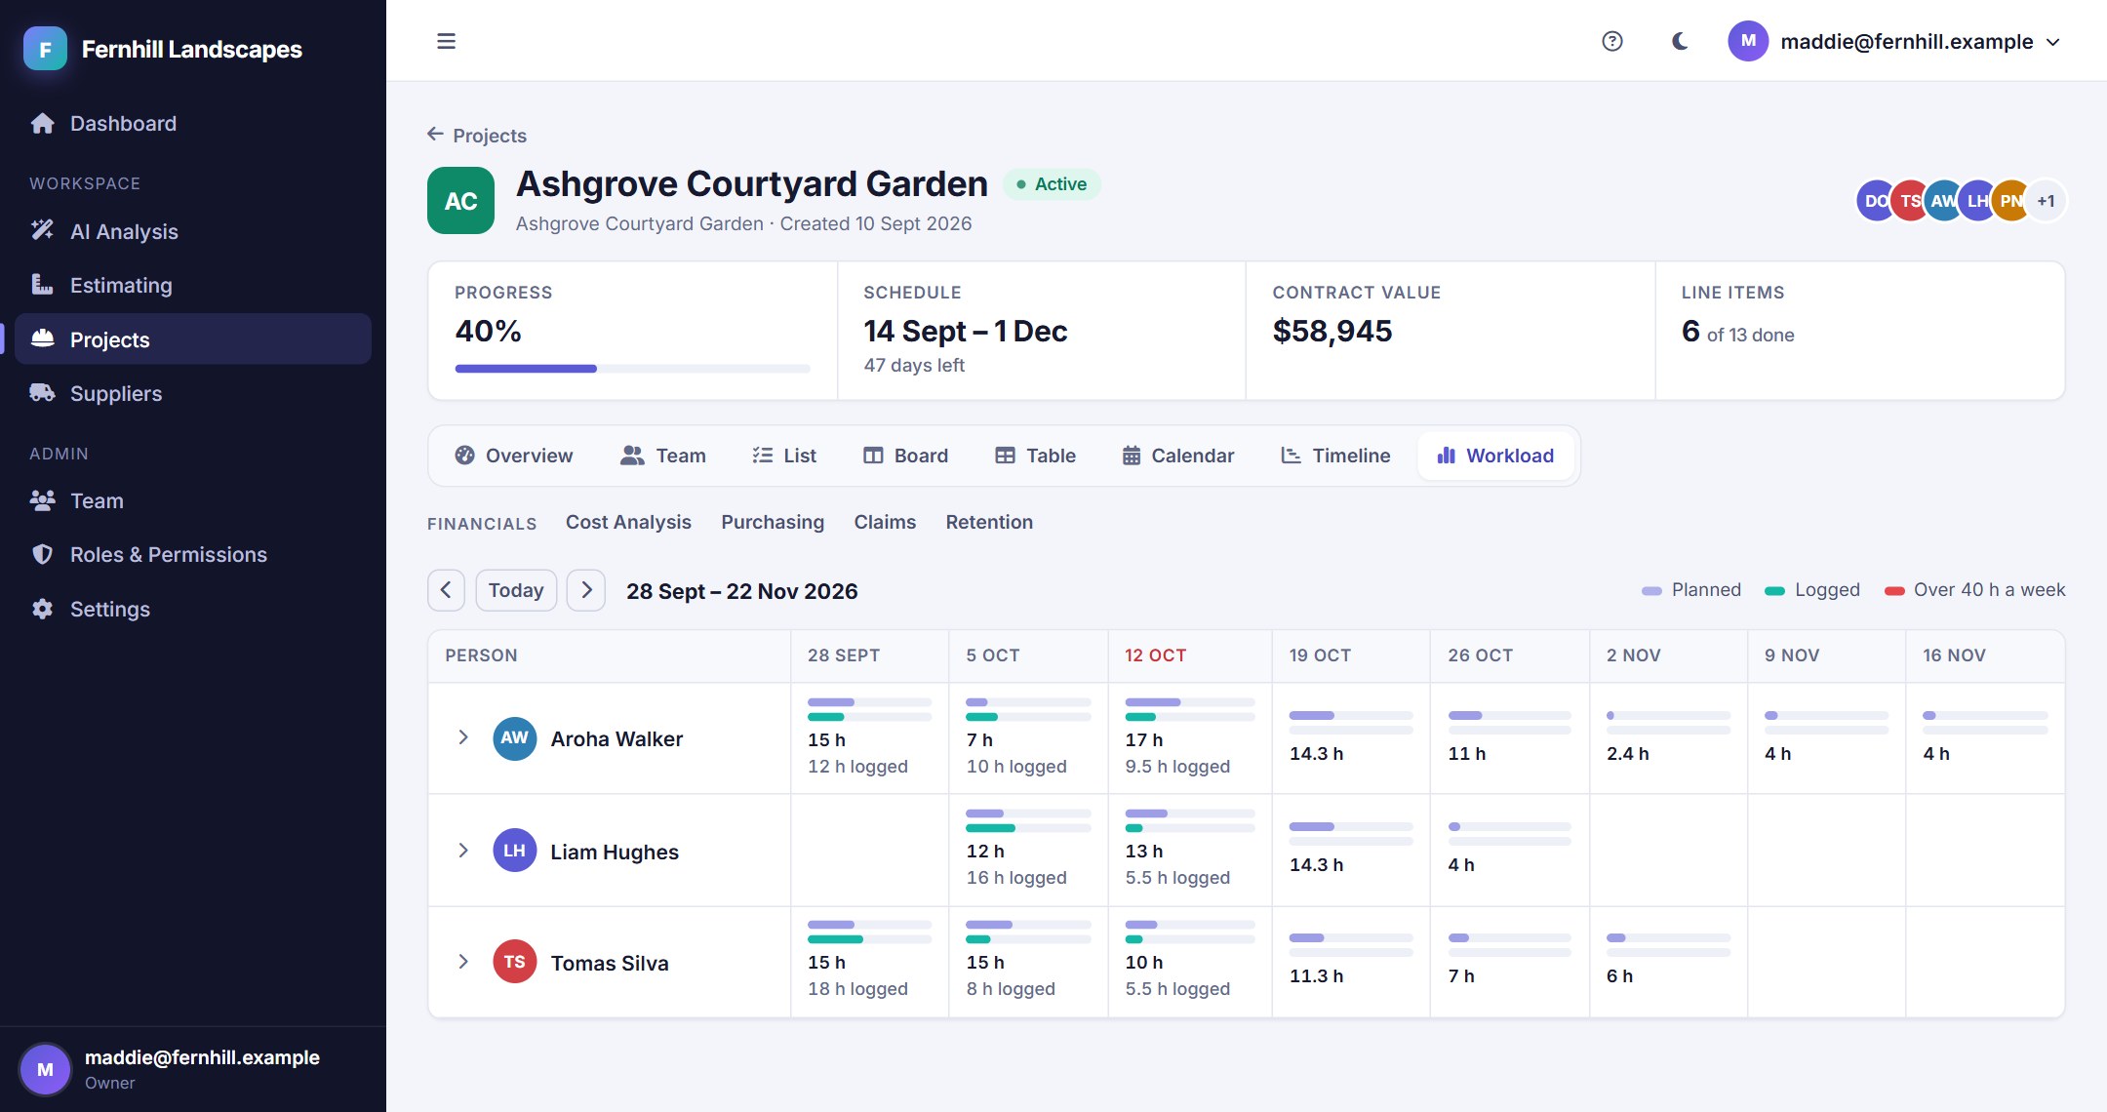Screen dimensions: 2107x1112
Task: Switch to the project Team tab
Action: (663, 456)
